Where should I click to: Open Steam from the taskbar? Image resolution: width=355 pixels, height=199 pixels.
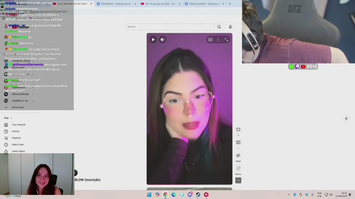click(x=198, y=195)
